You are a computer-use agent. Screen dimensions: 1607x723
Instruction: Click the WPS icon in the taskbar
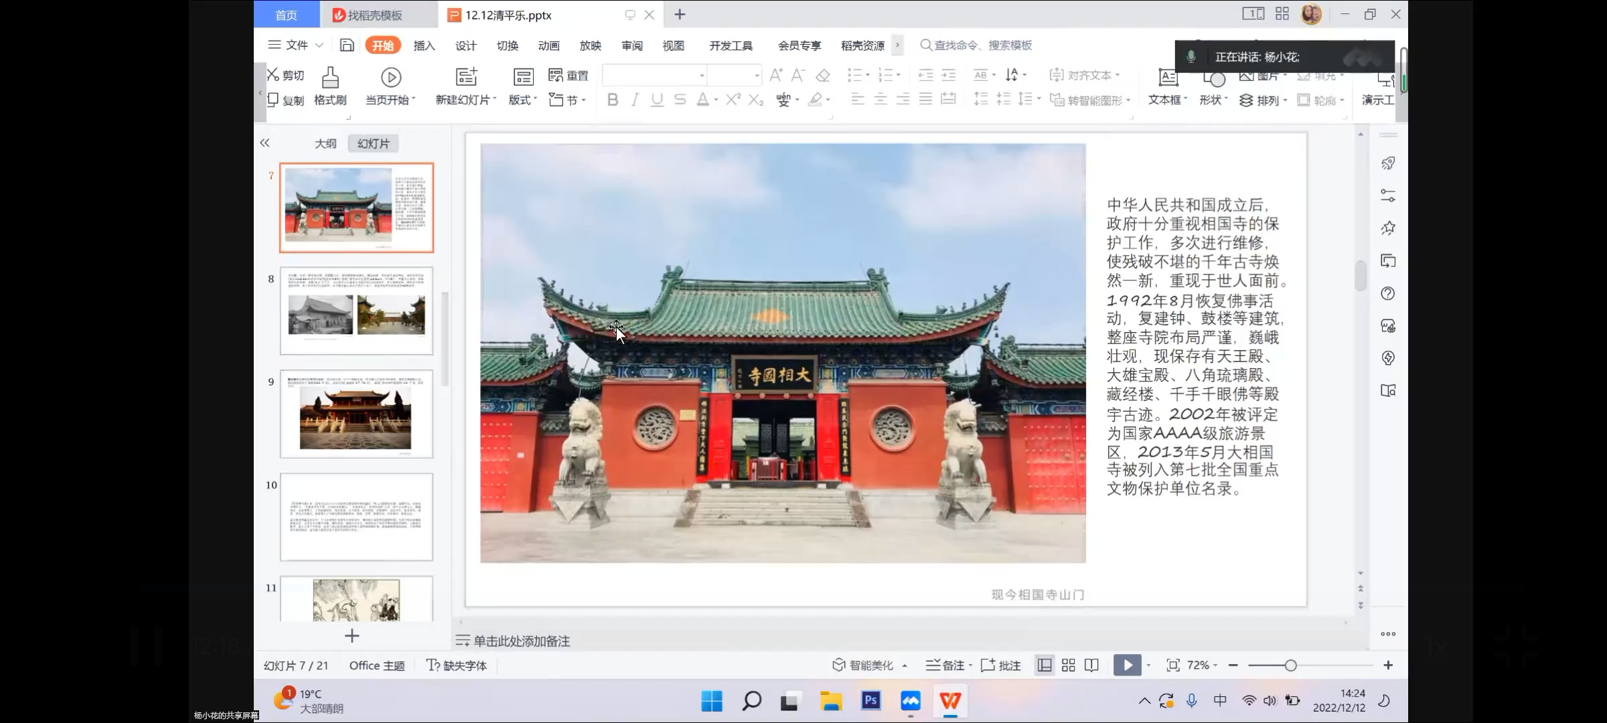(x=950, y=701)
